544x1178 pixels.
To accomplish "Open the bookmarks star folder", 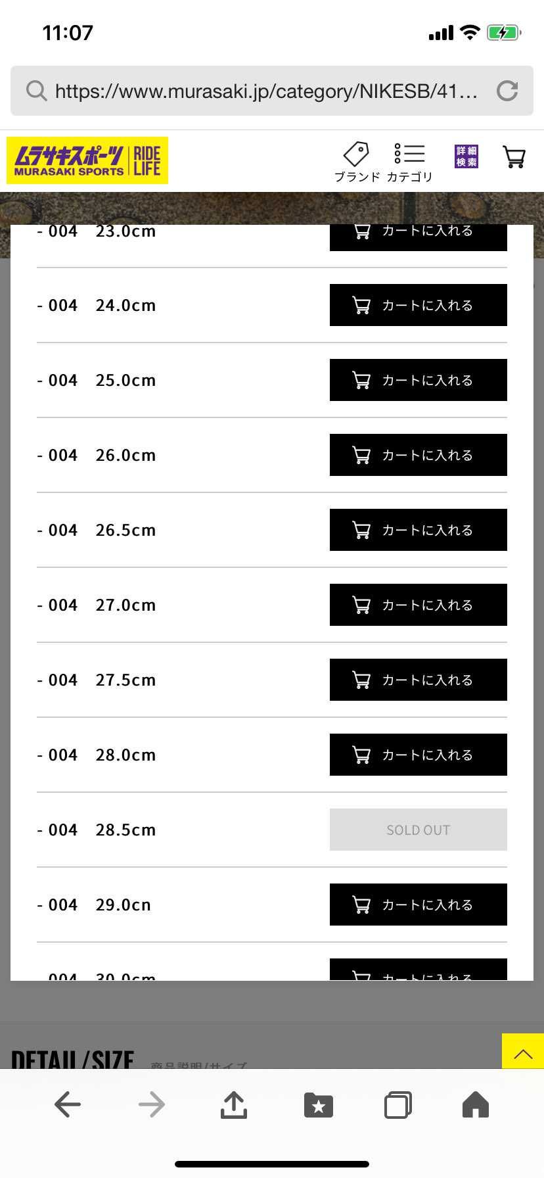I will [319, 1105].
